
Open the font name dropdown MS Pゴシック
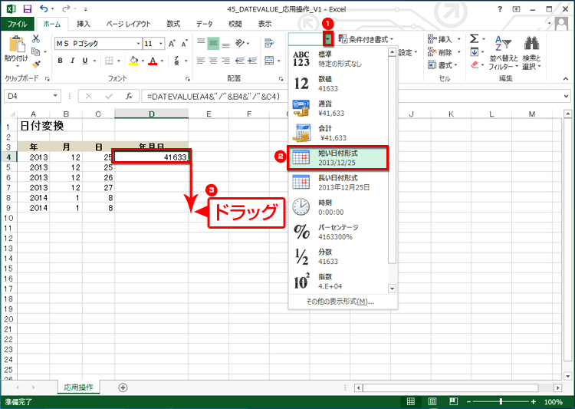(139, 44)
